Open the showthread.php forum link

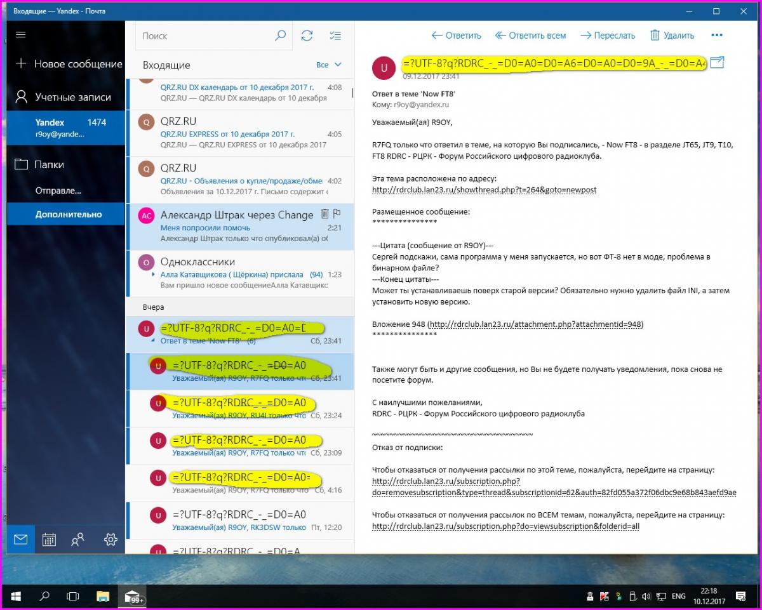point(484,190)
